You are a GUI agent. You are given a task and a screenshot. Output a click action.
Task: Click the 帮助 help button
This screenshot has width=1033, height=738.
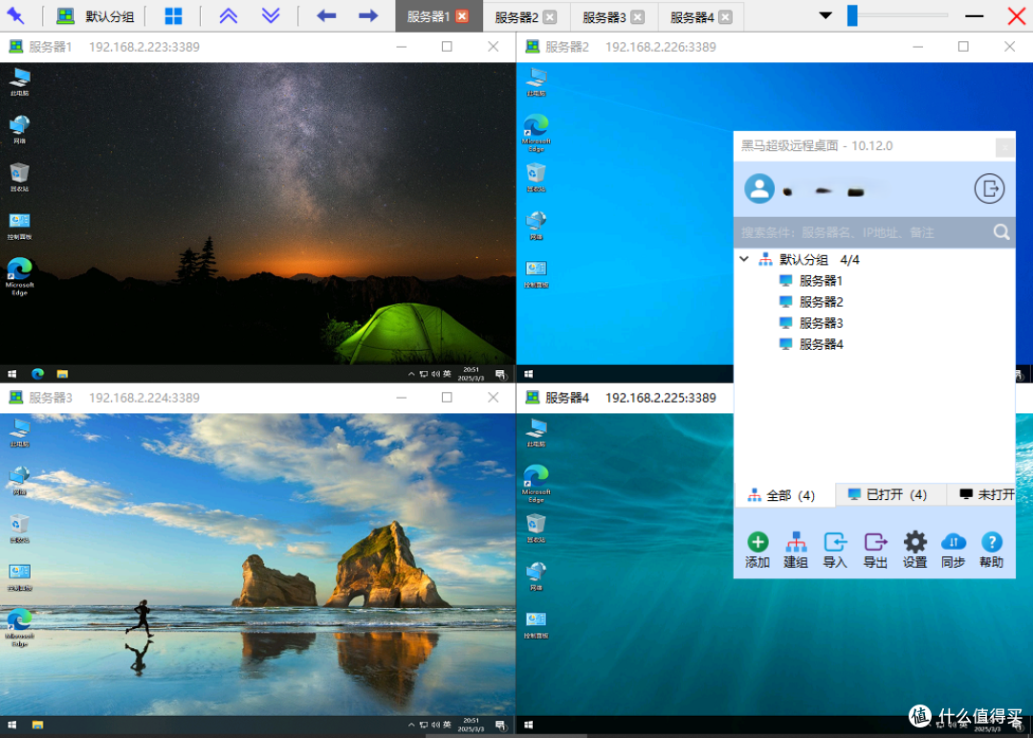coord(992,550)
